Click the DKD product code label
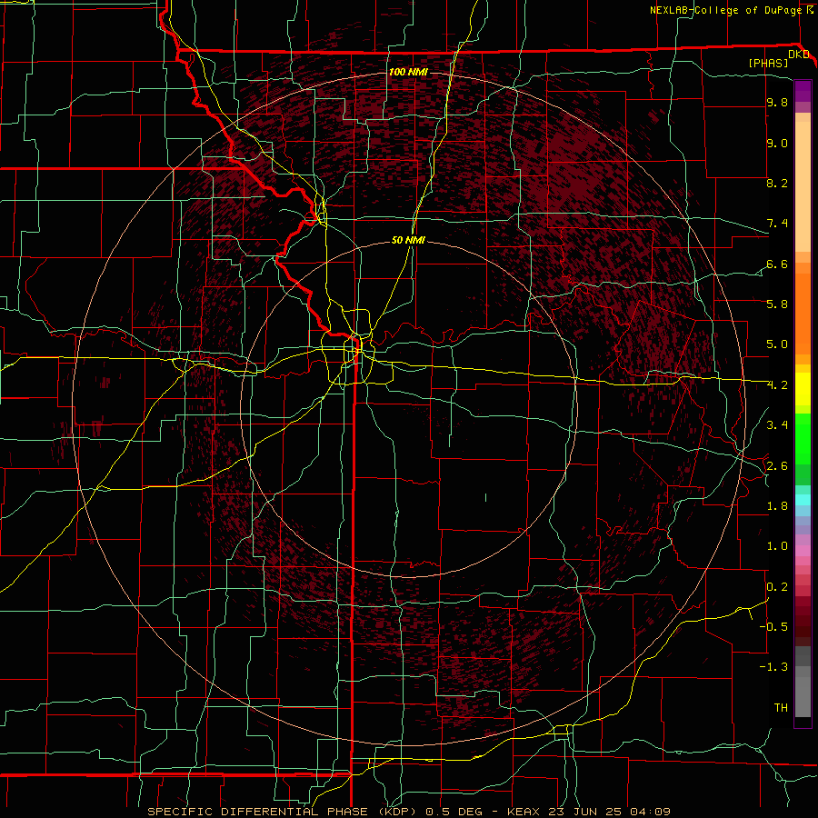This screenshot has height=818, width=818. (799, 55)
